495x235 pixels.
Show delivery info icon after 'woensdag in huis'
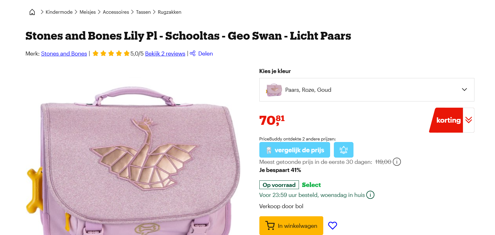point(370,195)
